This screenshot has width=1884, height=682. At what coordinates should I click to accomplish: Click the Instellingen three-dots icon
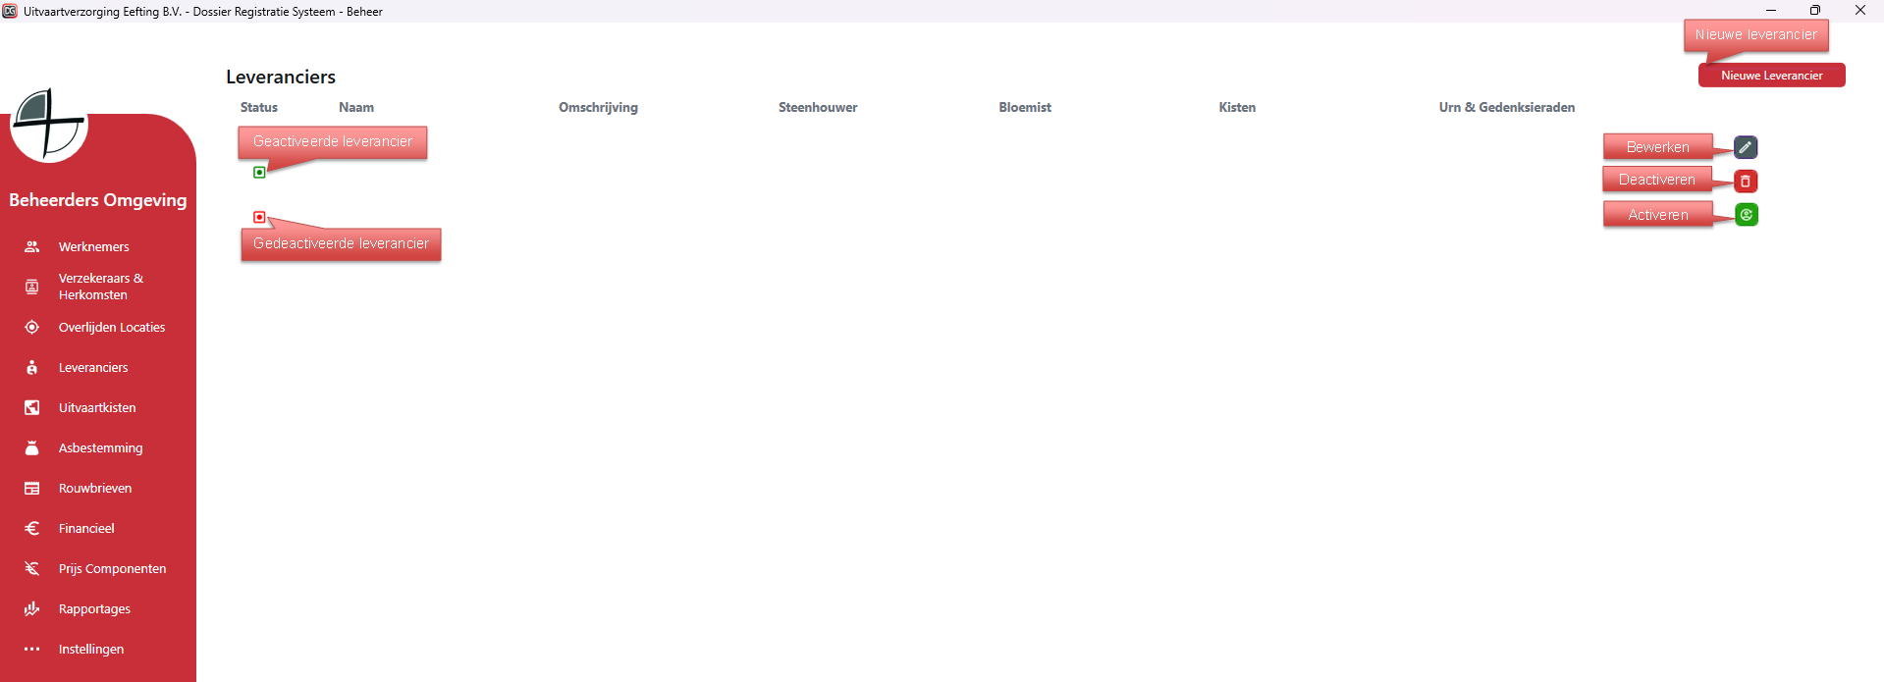point(32,649)
